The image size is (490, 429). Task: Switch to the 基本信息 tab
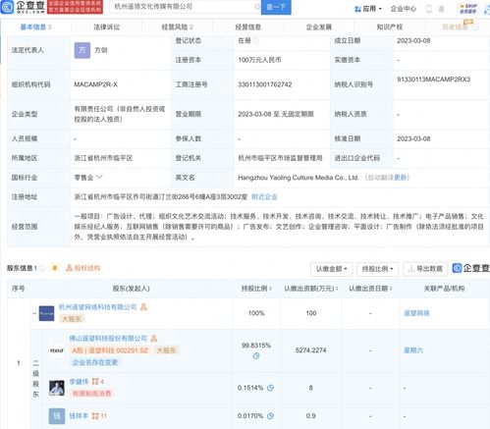click(35, 27)
